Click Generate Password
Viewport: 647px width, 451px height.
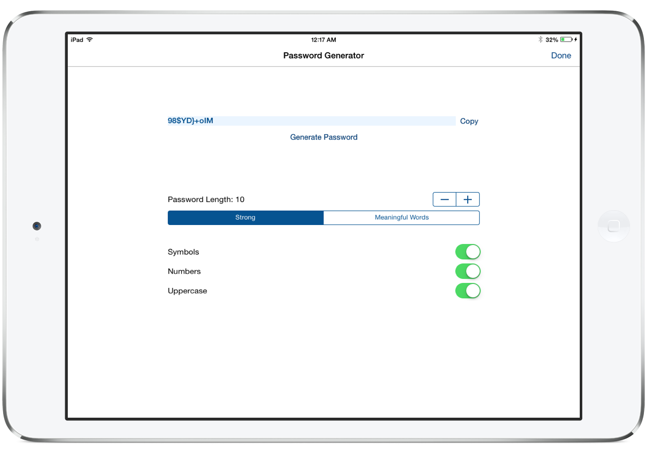coord(323,137)
